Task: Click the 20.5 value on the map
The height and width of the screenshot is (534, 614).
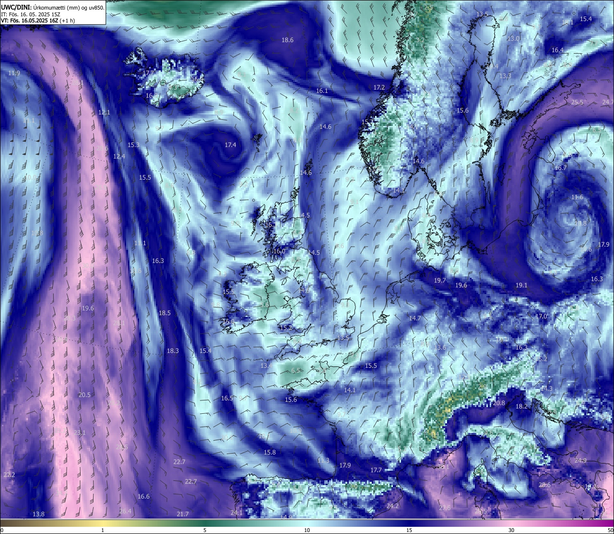Action: point(84,395)
